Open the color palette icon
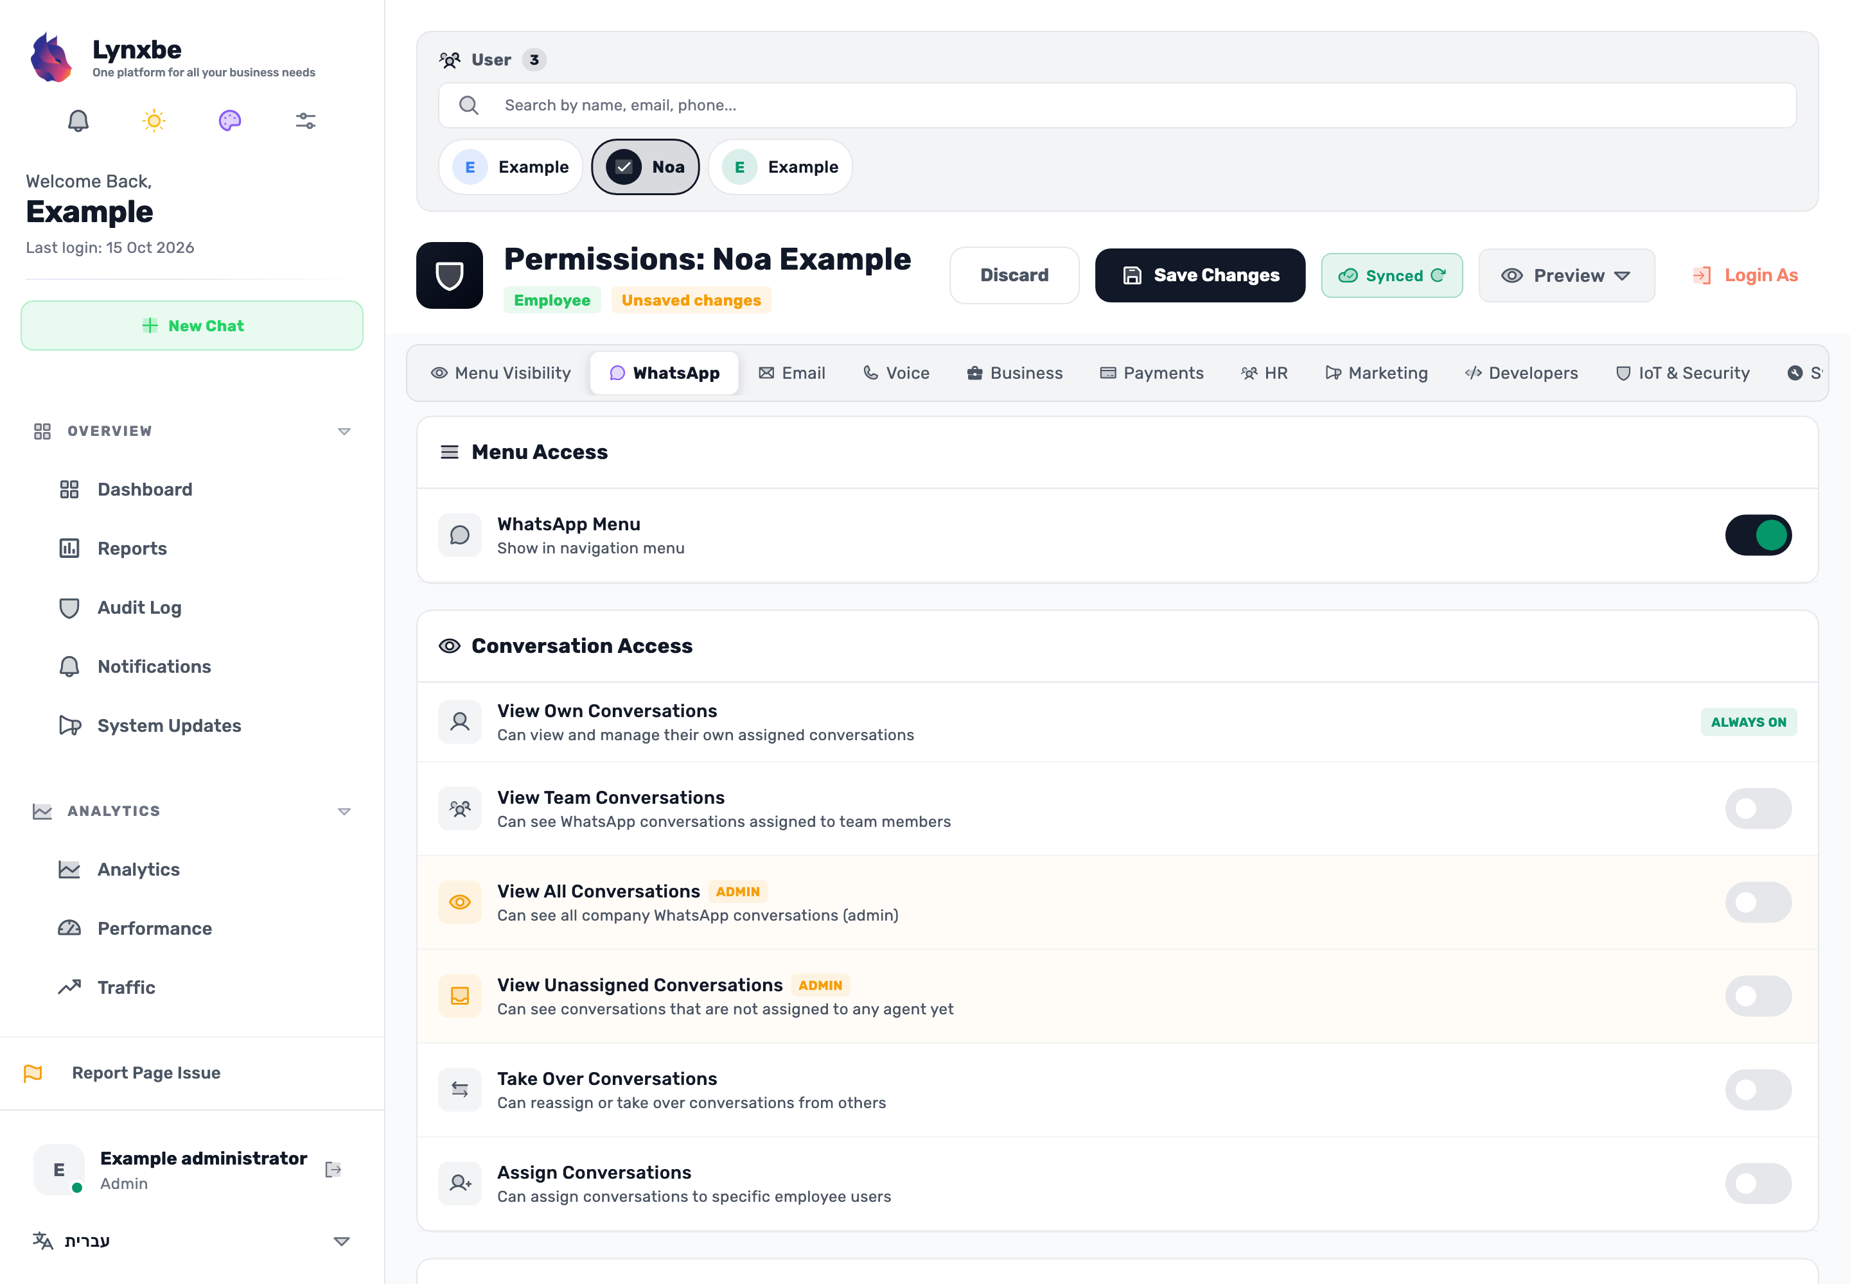Image resolution: width=1850 pixels, height=1284 pixels. (229, 121)
